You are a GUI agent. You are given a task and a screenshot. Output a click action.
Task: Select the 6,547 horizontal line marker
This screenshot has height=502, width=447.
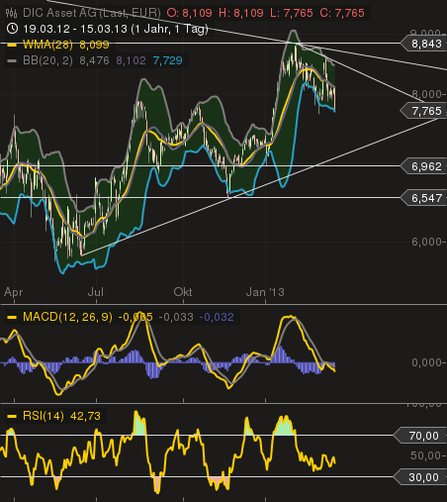pyautogui.click(x=424, y=198)
